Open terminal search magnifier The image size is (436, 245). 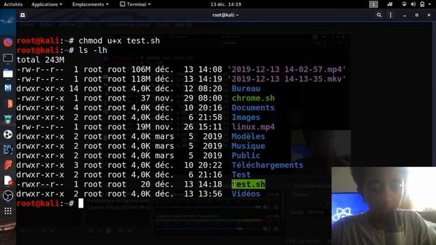[x=379, y=15]
